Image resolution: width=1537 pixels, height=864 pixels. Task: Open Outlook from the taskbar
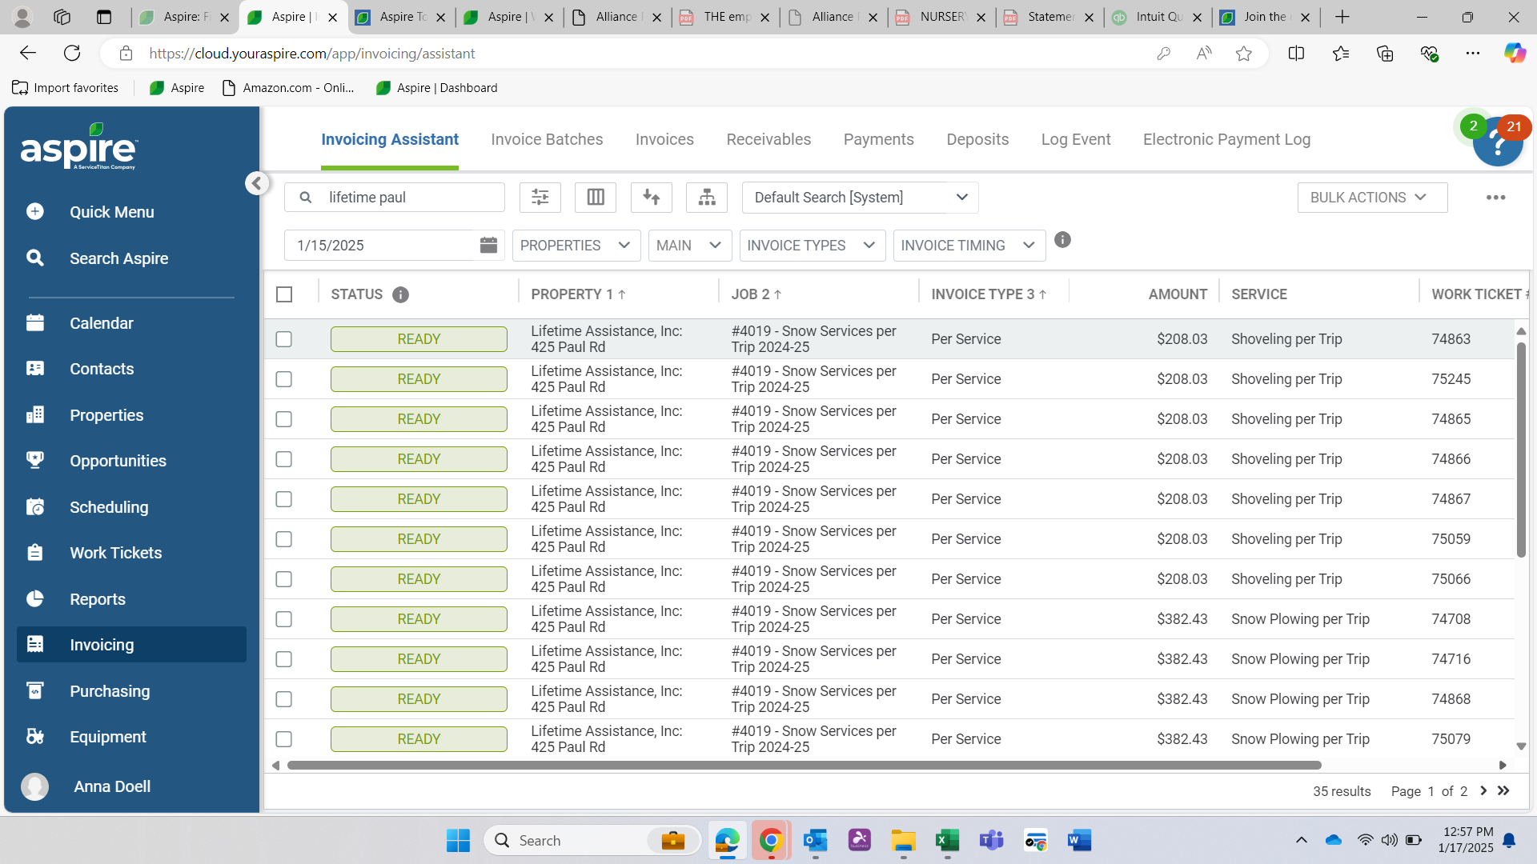click(x=815, y=841)
